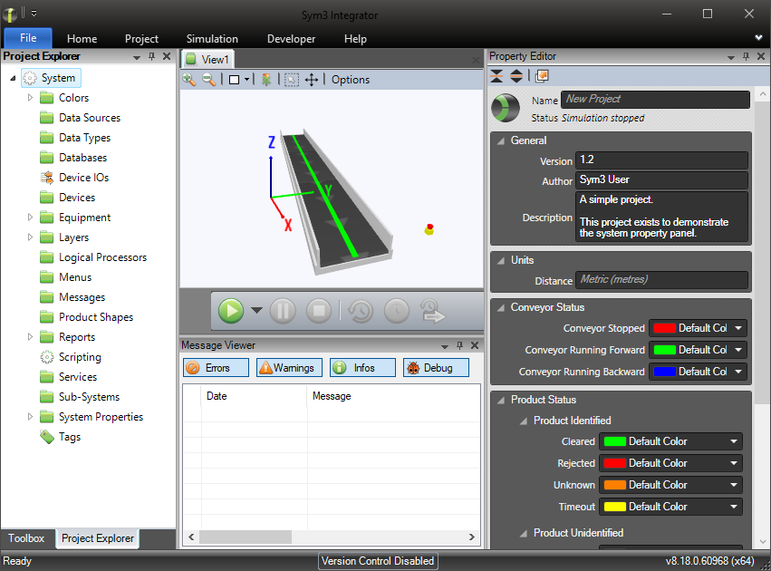Expand the Colors folder

30,98
